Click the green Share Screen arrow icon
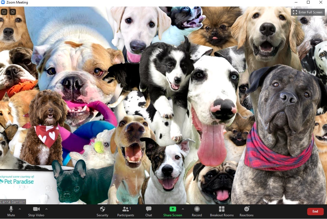327x219 pixels. 173,209
